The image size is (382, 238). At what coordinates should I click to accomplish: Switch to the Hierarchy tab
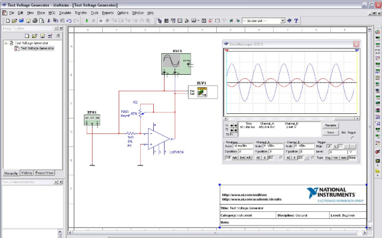point(11,173)
